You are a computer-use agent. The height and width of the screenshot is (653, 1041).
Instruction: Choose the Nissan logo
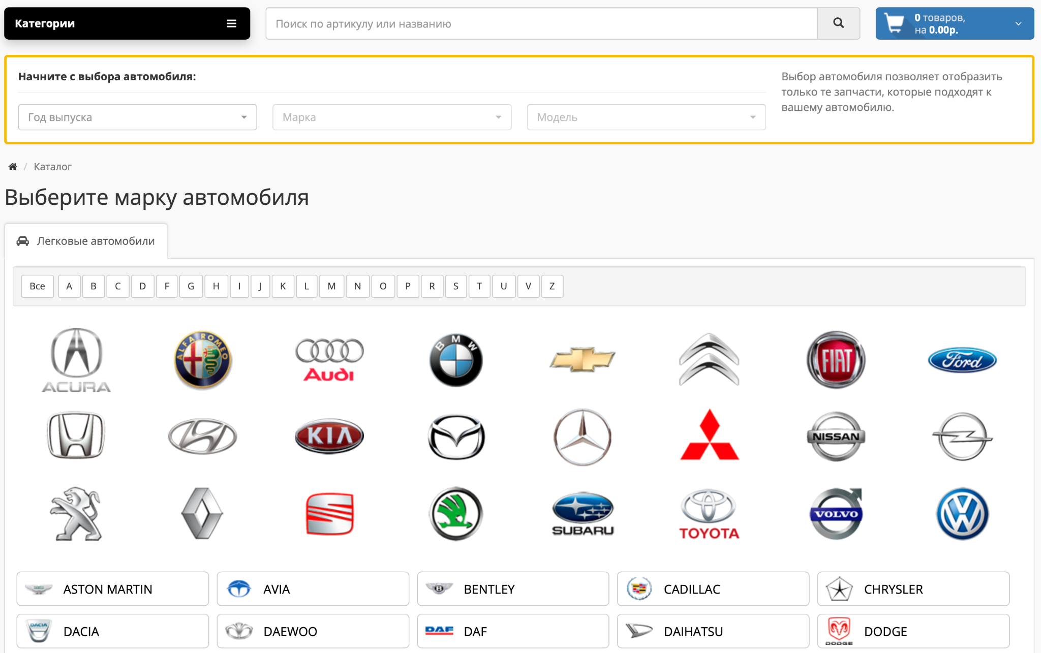(836, 436)
